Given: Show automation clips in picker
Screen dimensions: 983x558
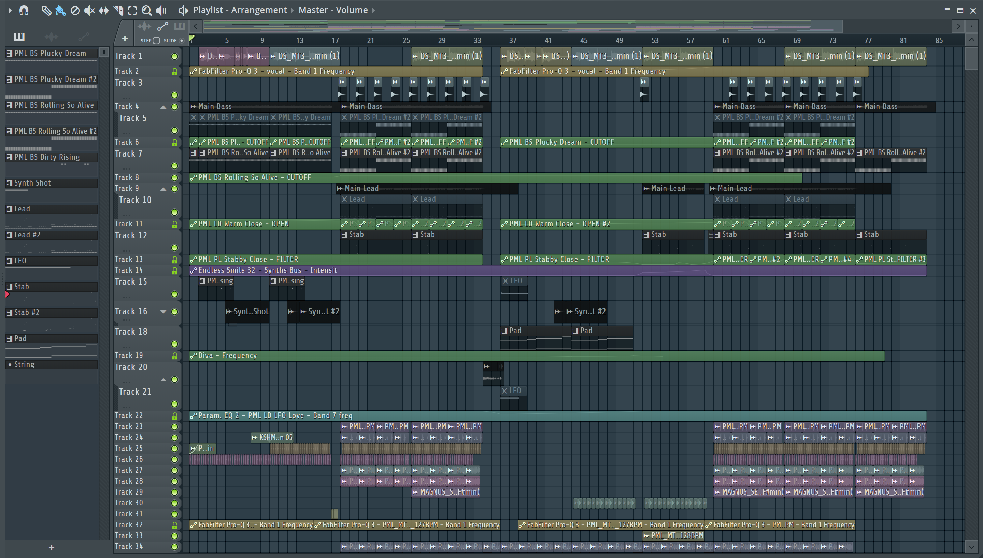Looking at the screenshot, I should tap(84, 36).
